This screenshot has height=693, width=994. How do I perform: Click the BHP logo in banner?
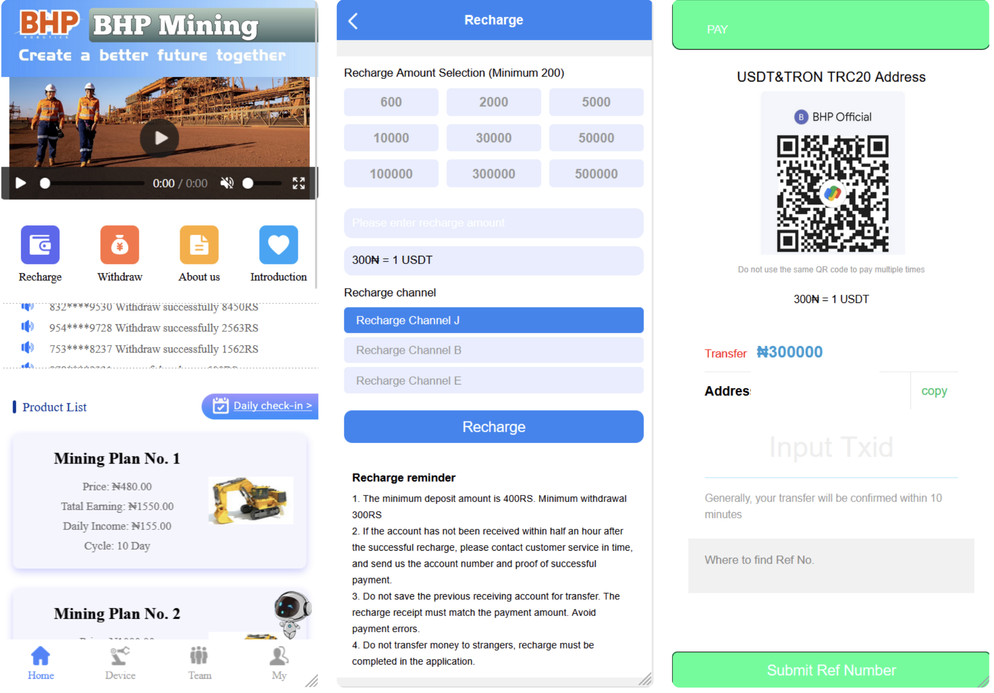48,24
